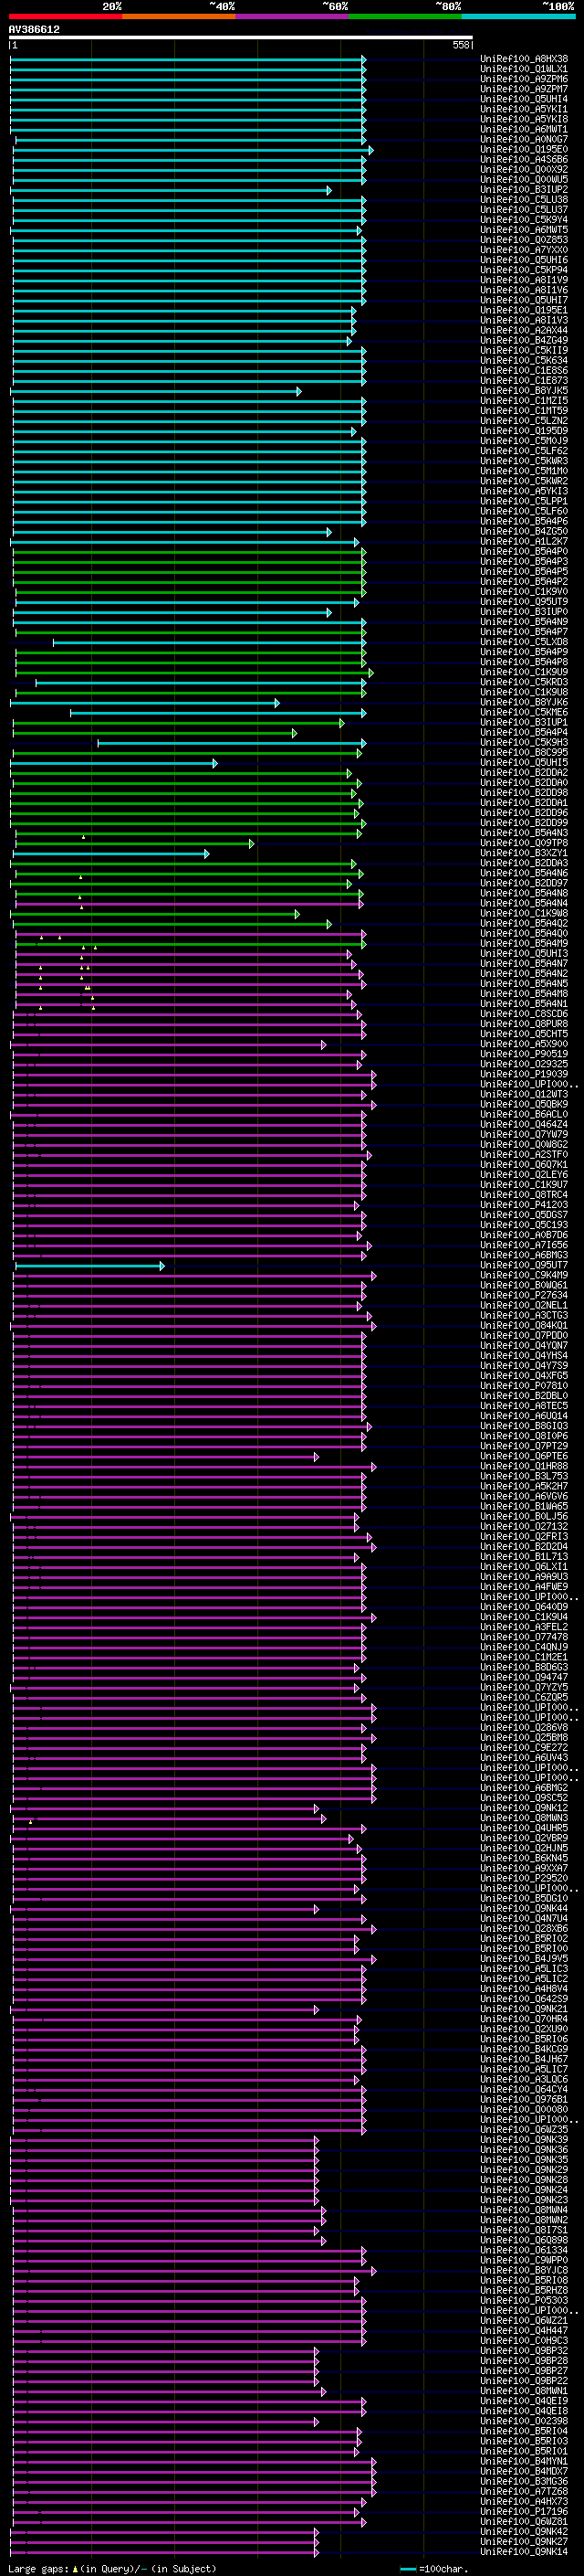Viewport: 584px width, 2576px height.
Task: Click cyan alignment bar for UniRef100_B8YJK5
Action: [x=156, y=391]
